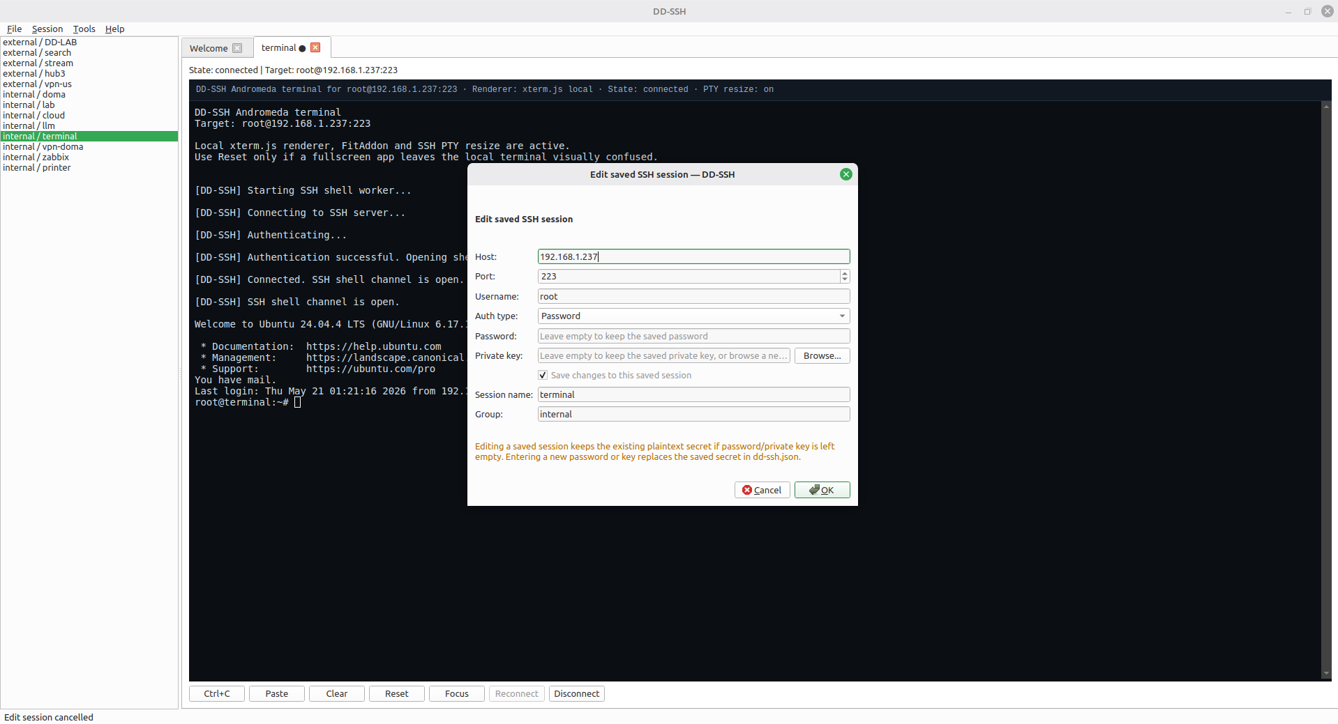Select session external / search
1338x724 pixels.
(89, 53)
